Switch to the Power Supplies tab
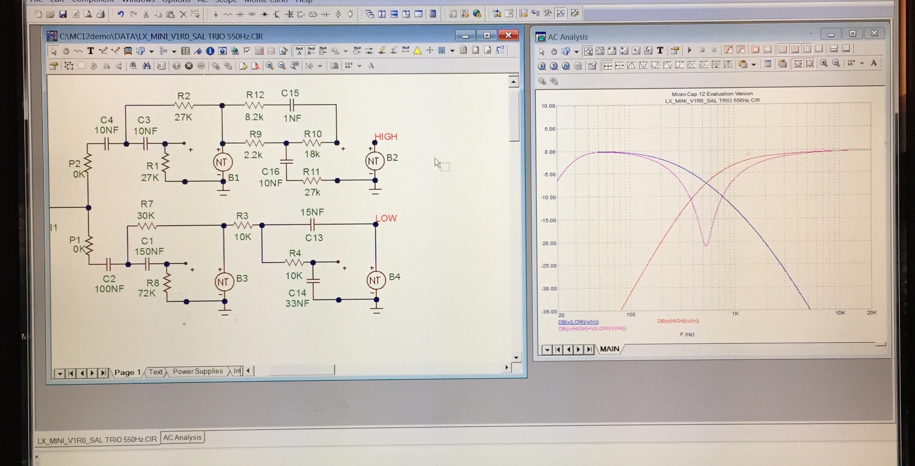 198,371
